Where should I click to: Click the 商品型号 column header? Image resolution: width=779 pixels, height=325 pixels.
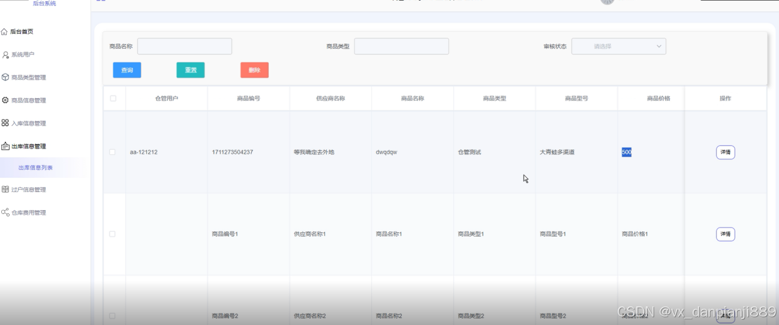pos(576,98)
